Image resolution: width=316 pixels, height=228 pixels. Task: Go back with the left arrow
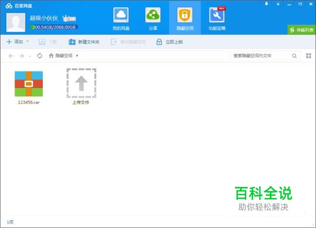click(x=11, y=55)
